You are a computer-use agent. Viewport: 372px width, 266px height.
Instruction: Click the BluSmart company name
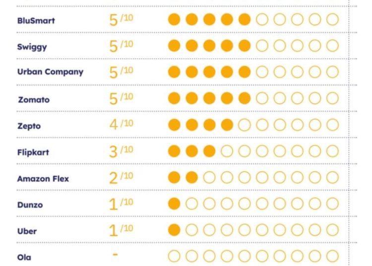pos(36,21)
